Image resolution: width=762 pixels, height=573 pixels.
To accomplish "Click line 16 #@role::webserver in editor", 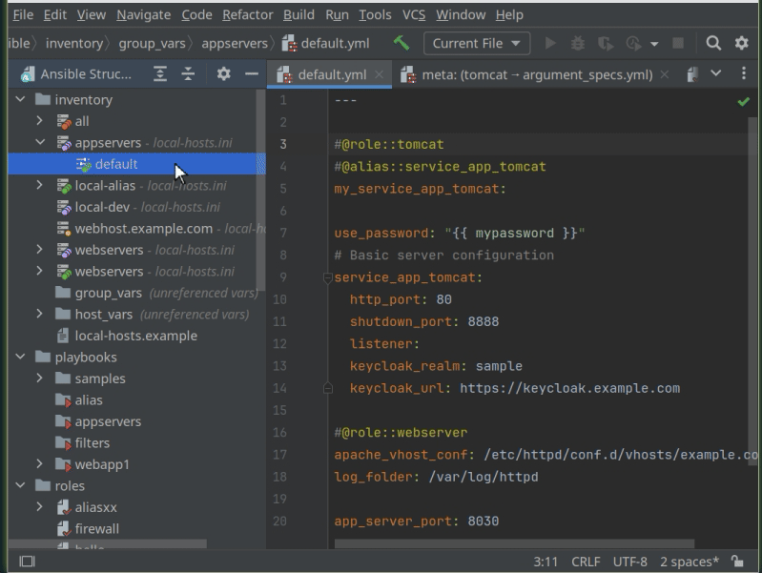I will click(401, 433).
